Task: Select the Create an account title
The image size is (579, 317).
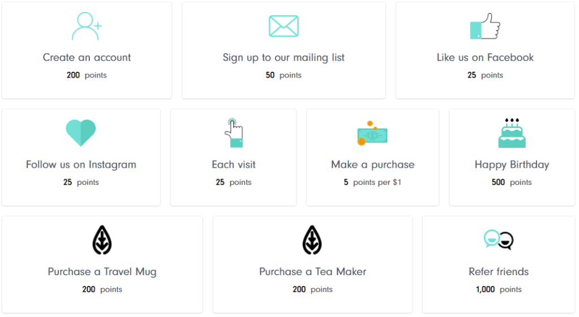Action: pos(87,58)
